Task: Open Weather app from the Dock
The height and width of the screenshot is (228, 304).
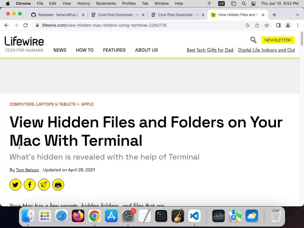Action: pos(252,216)
